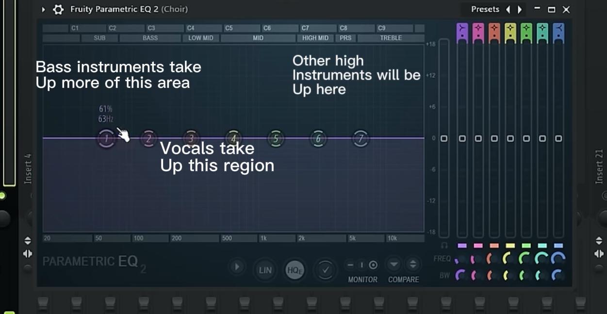Select previous preset arrow
This screenshot has width=607, height=314.
click(x=508, y=9)
